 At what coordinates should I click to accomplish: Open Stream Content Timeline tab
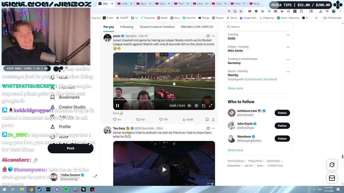[x=157, y=27]
